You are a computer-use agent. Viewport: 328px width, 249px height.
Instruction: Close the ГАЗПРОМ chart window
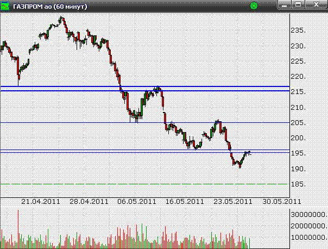[x=316, y=5]
